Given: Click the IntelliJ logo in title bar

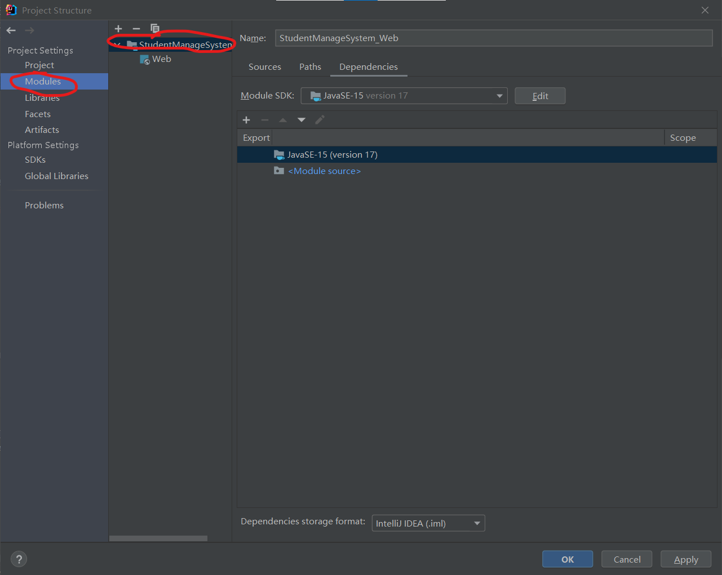Looking at the screenshot, I should [x=11, y=10].
